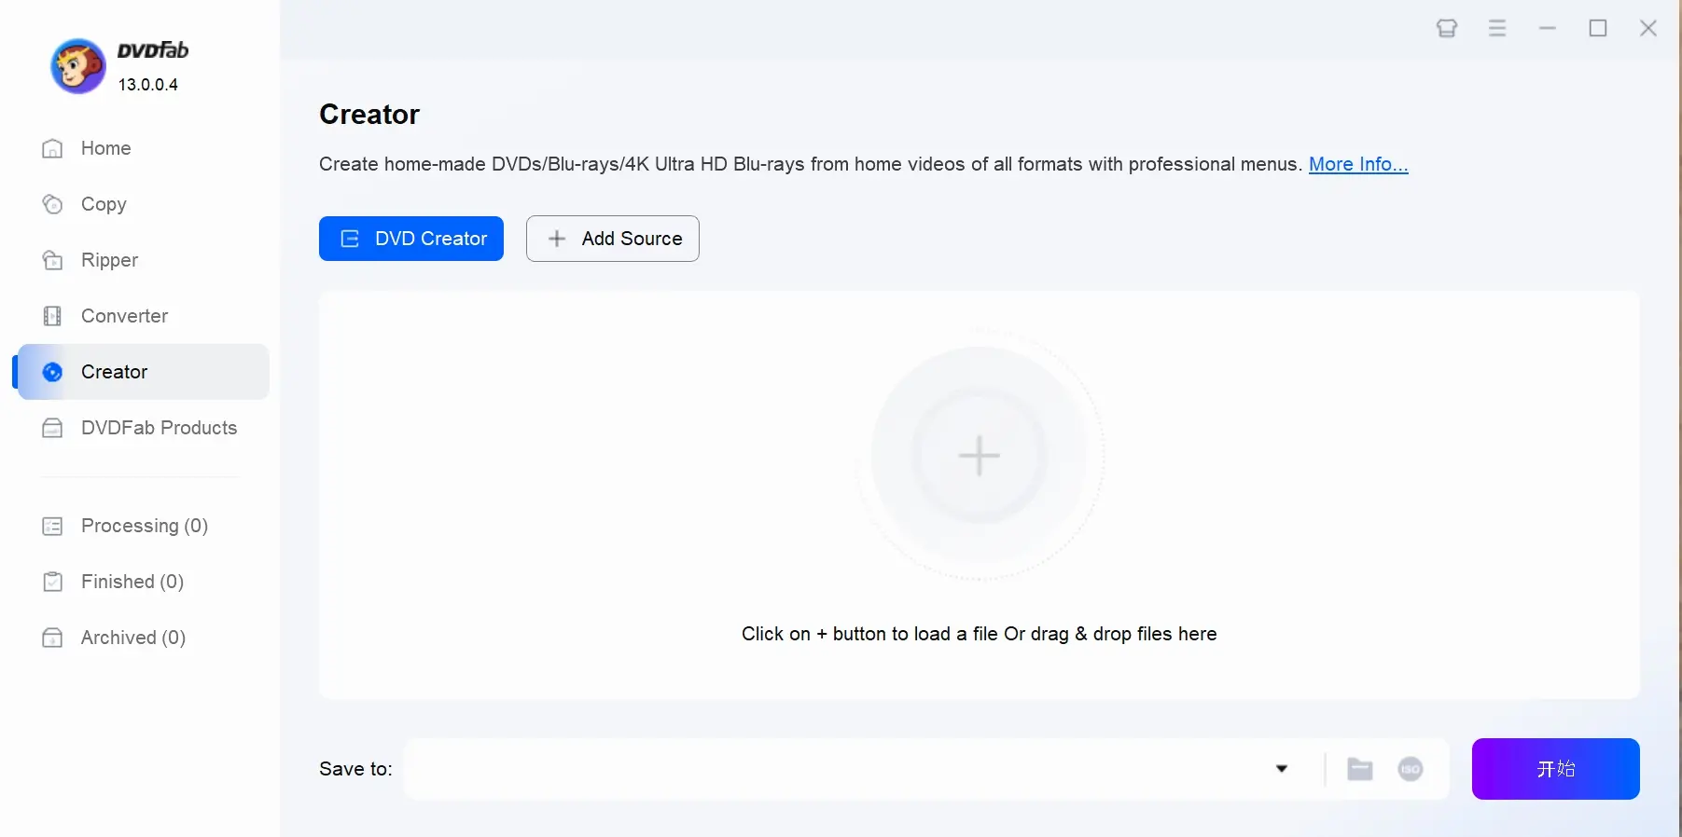
Task: Open the Copy module
Action: pos(143,204)
